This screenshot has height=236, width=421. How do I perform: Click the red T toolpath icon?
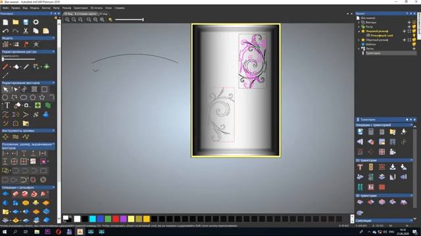coord(360,167)
